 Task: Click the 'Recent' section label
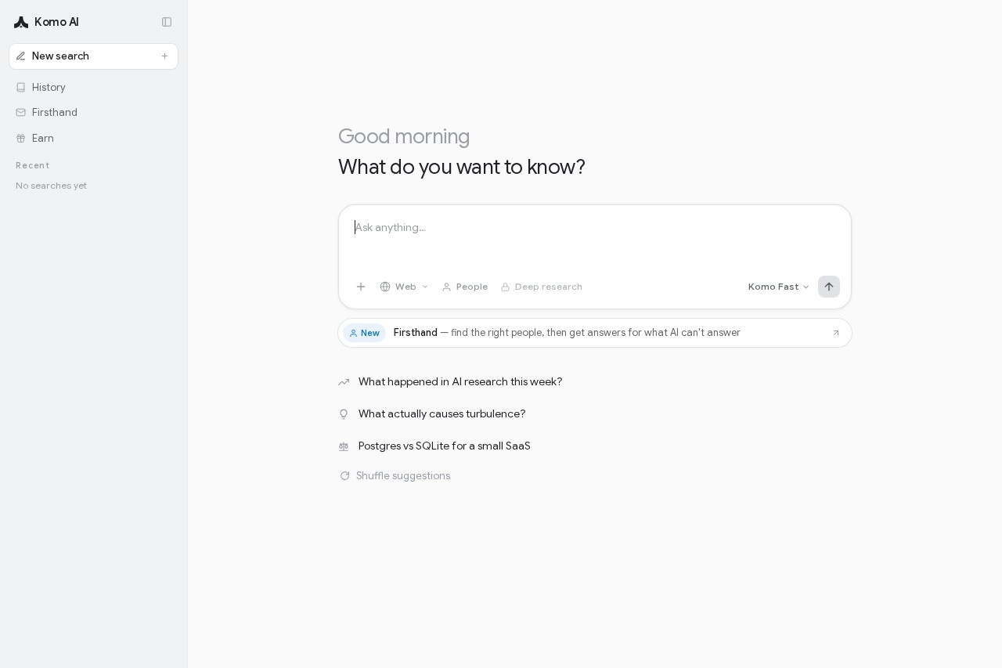pyautogui.click(x=33, y=165)
